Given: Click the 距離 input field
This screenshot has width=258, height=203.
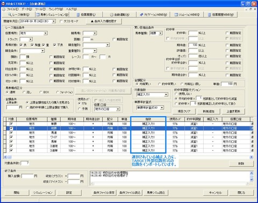Looking at the screenshot, I should point(87,39).
